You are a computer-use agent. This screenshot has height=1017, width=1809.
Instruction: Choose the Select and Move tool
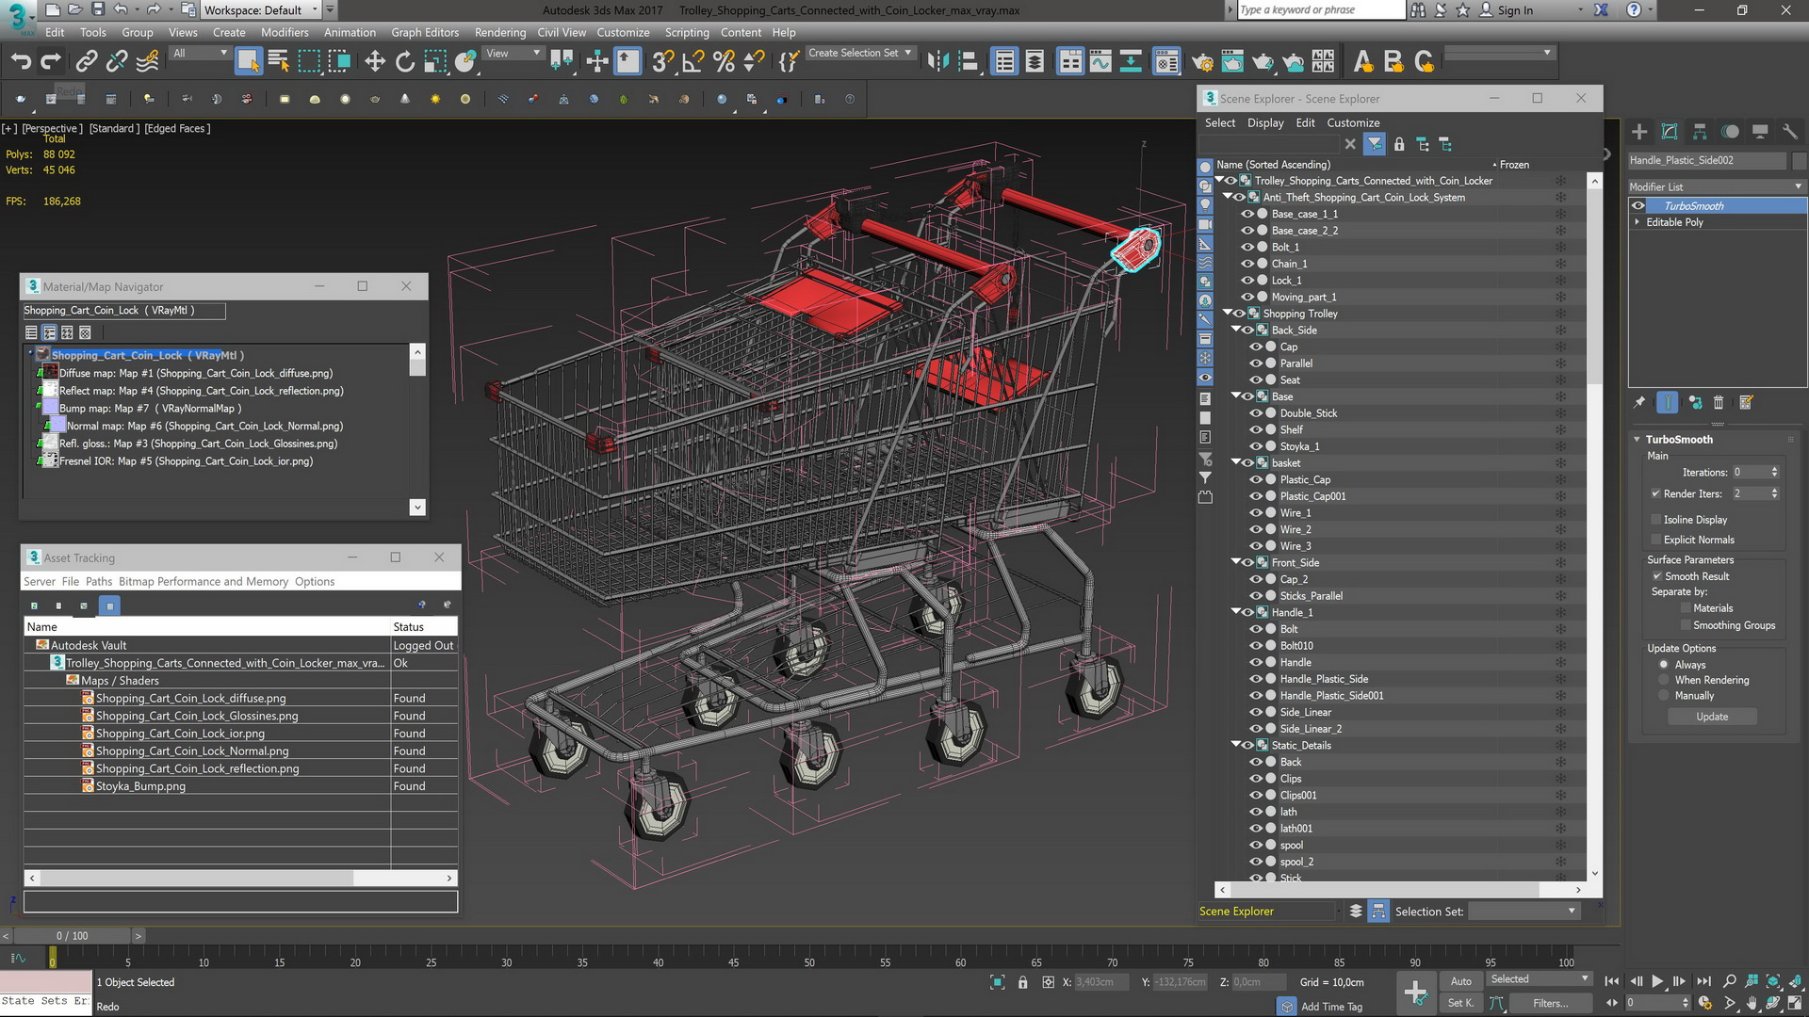pyautogui.click(x=374, y=62)
